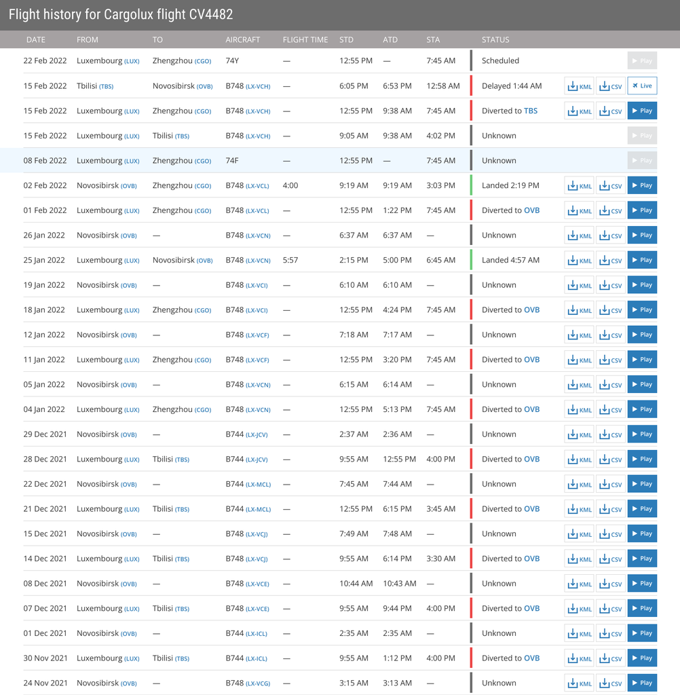The height and width of the screenshot is (695, 680).
Task: Open CGO airport link in 22 Feb row
Action: point(203,61)
